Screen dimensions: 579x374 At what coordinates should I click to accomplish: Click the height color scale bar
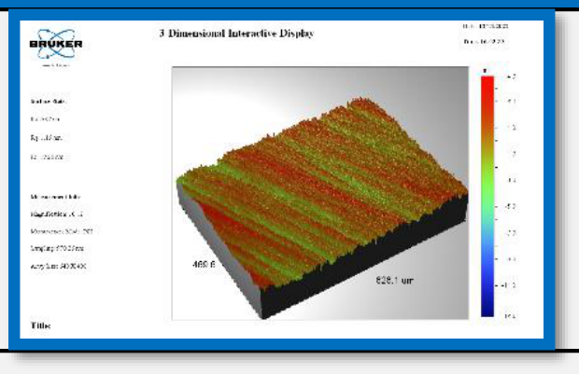pyautogui.click(x=487, y=196)
